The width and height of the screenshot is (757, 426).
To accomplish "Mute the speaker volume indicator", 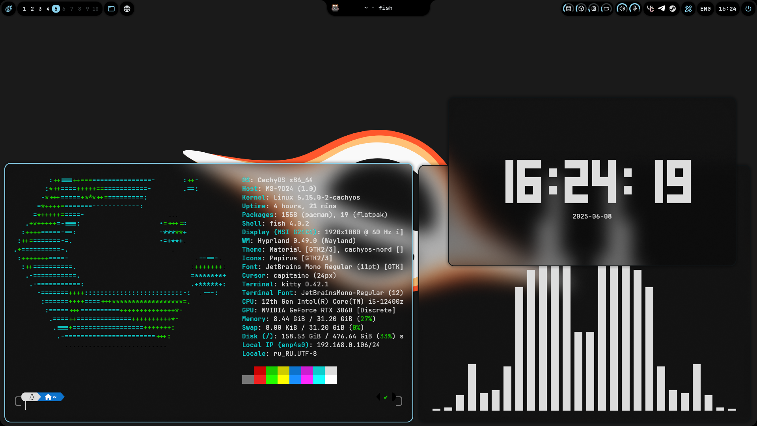I will point(622,9).
